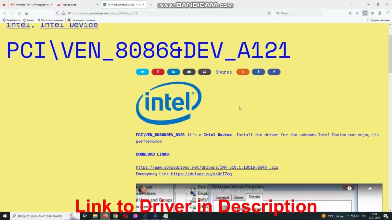Click the first blue Facebook button
This screenshot has width=392, height=220.
pyautogui.click(x=258, y=72)
